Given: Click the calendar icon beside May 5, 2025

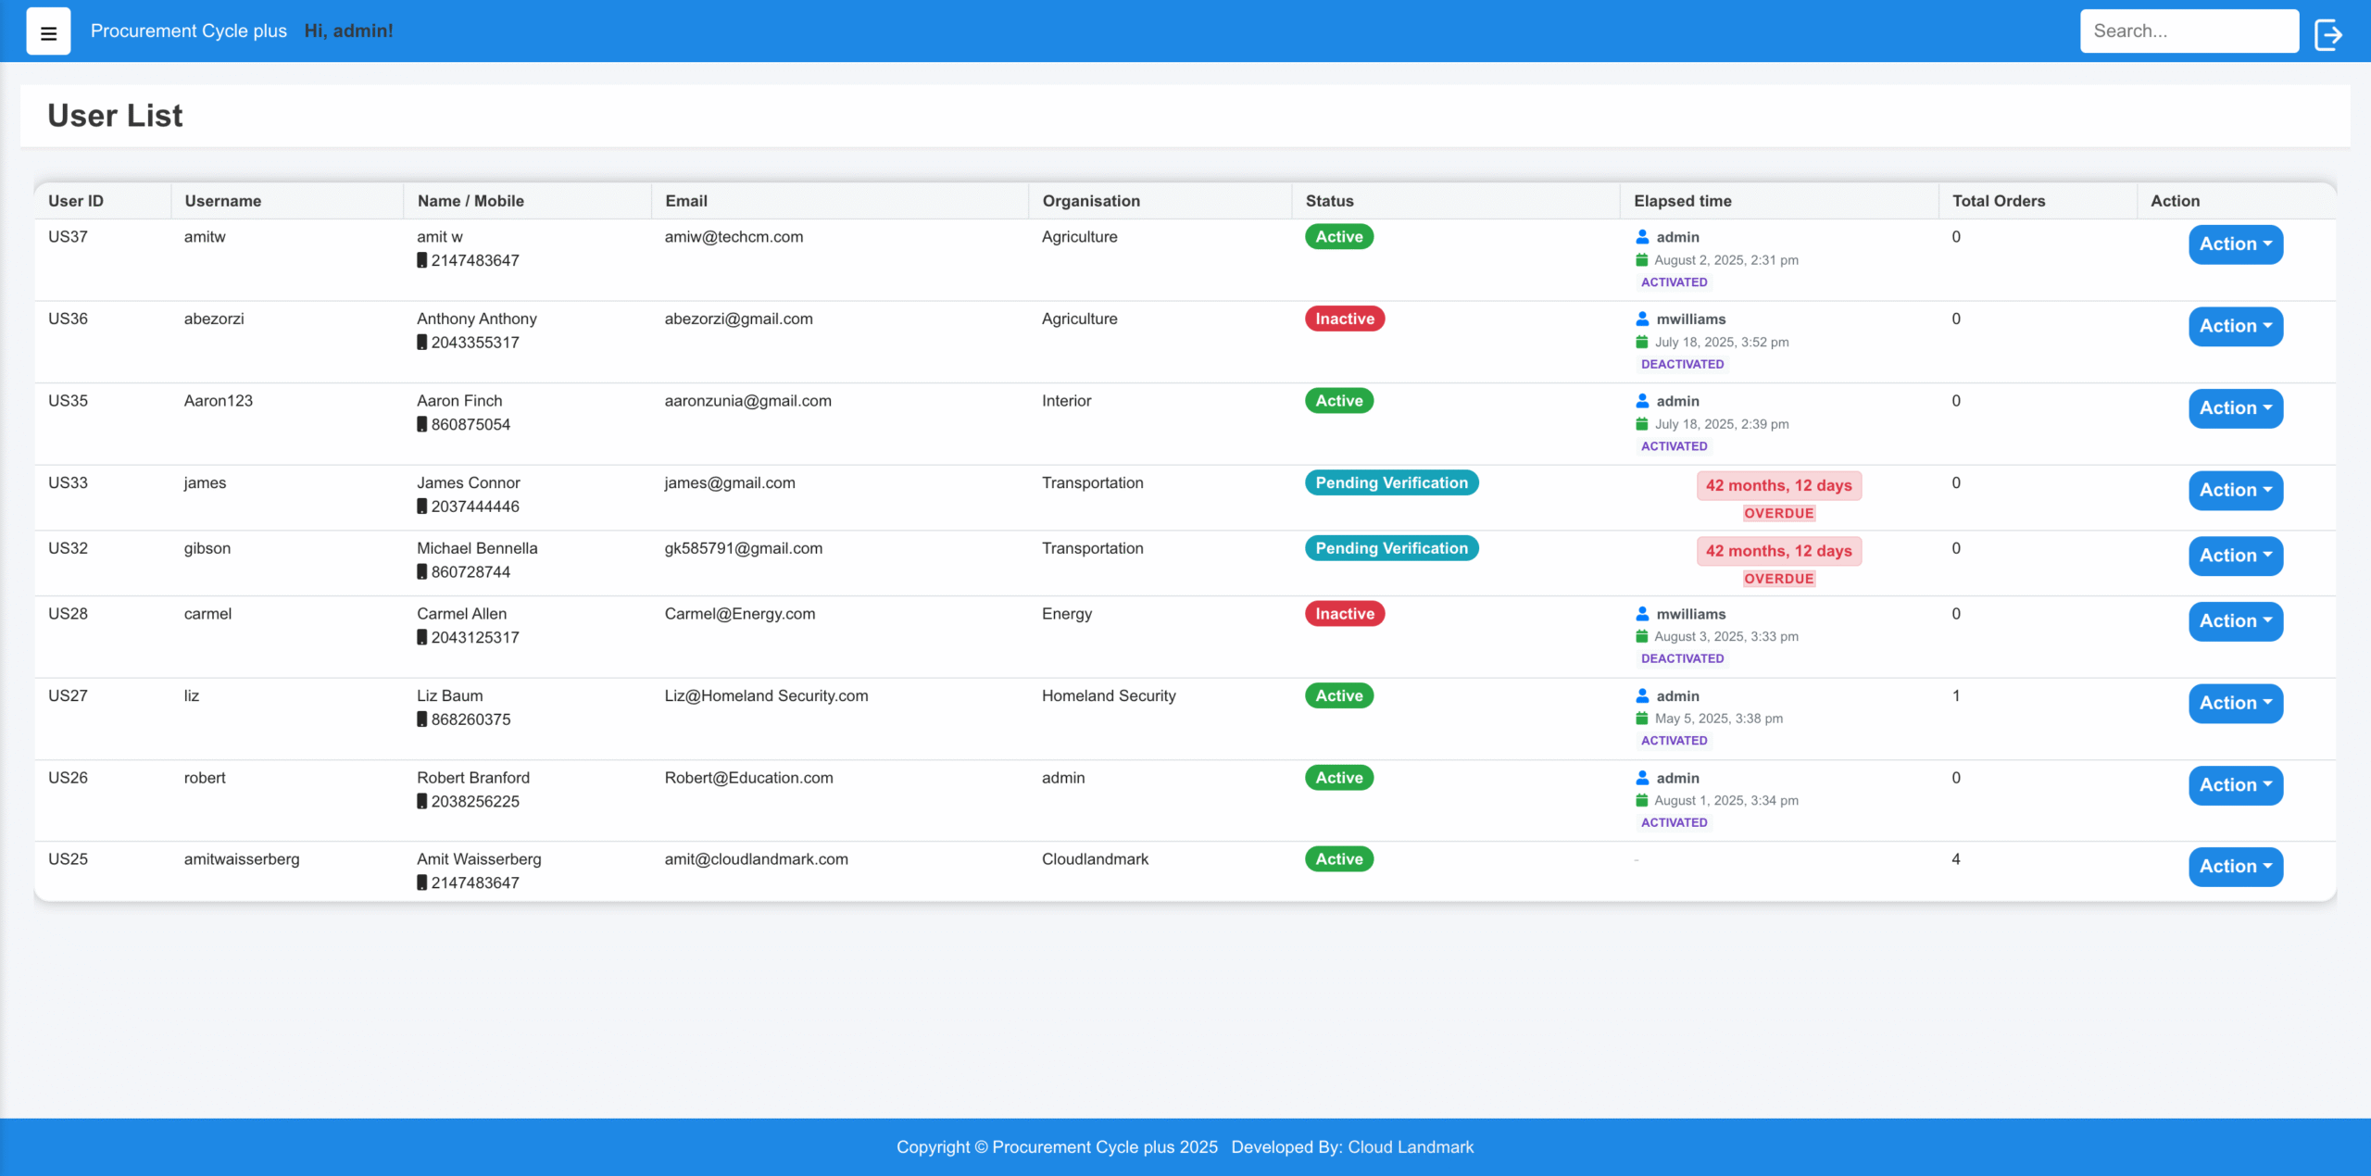Looking at the screenshot, I should coord(1641,718).
